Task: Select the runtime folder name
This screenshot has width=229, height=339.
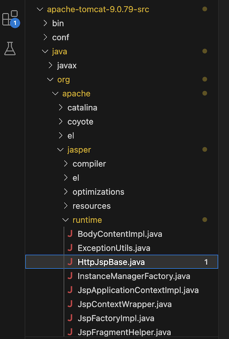Action: [87, 220]
